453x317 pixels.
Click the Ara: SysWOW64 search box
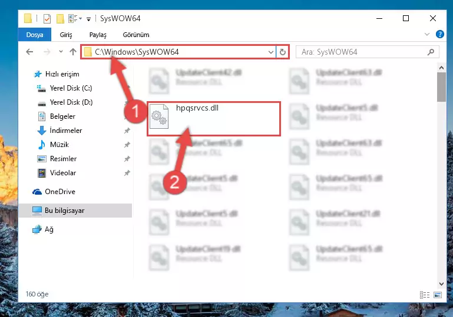[x=367, y=52]
